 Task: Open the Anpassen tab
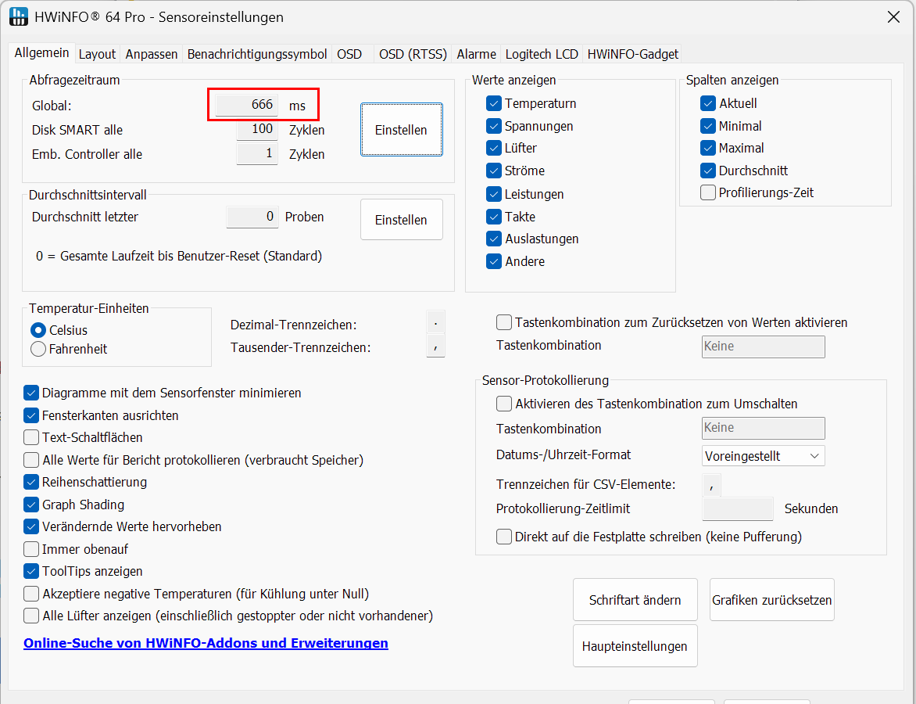click(152, 55)
